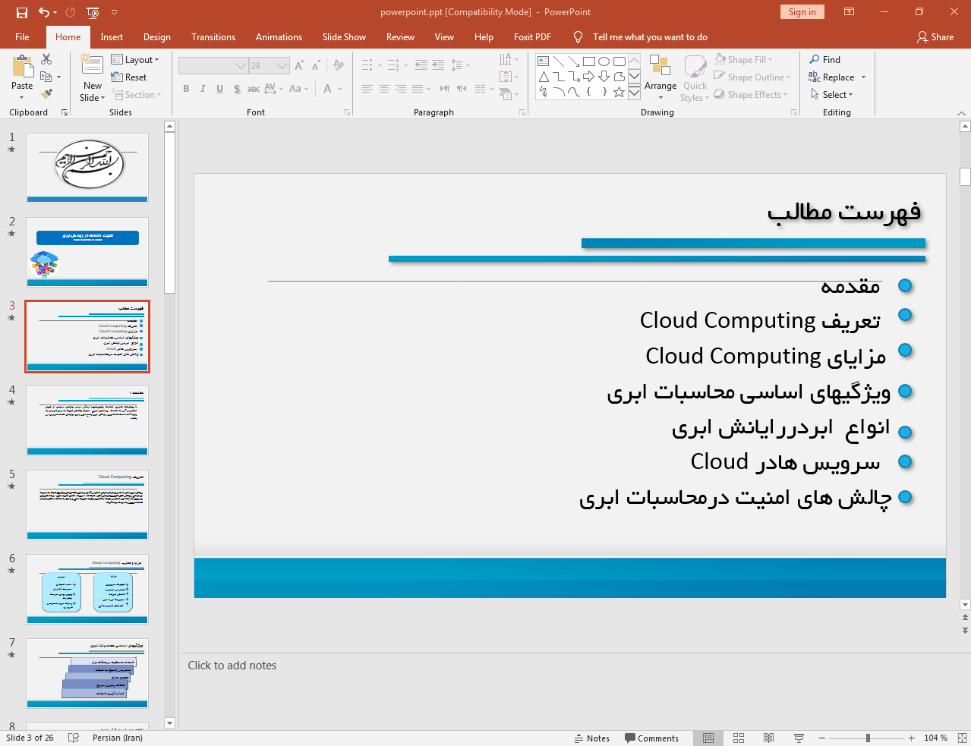
Task: Click the Undo arrow icon
Action: pos(44,12)
